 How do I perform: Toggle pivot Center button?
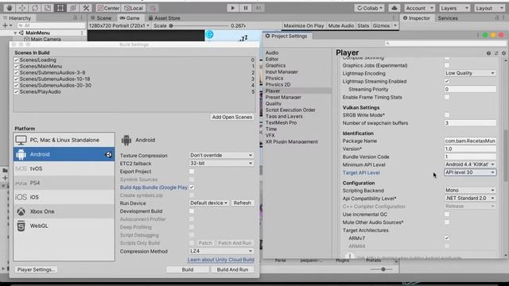(x=109, y=8)
